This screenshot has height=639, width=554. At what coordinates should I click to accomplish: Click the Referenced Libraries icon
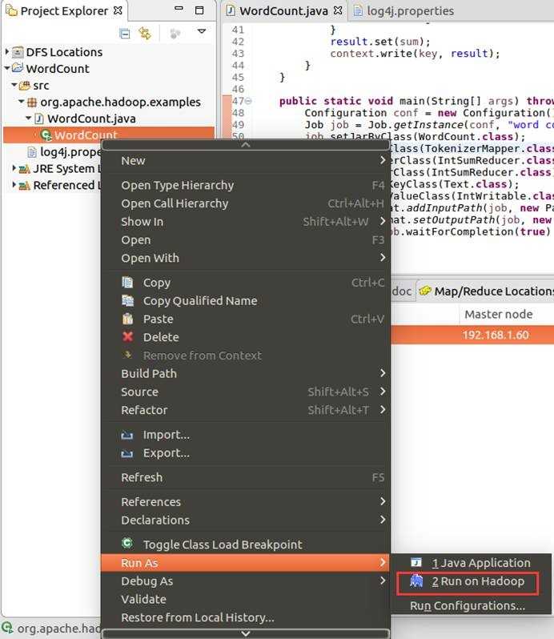coord(25,186)
